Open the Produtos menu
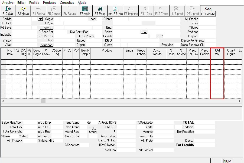 click(50, 3)
